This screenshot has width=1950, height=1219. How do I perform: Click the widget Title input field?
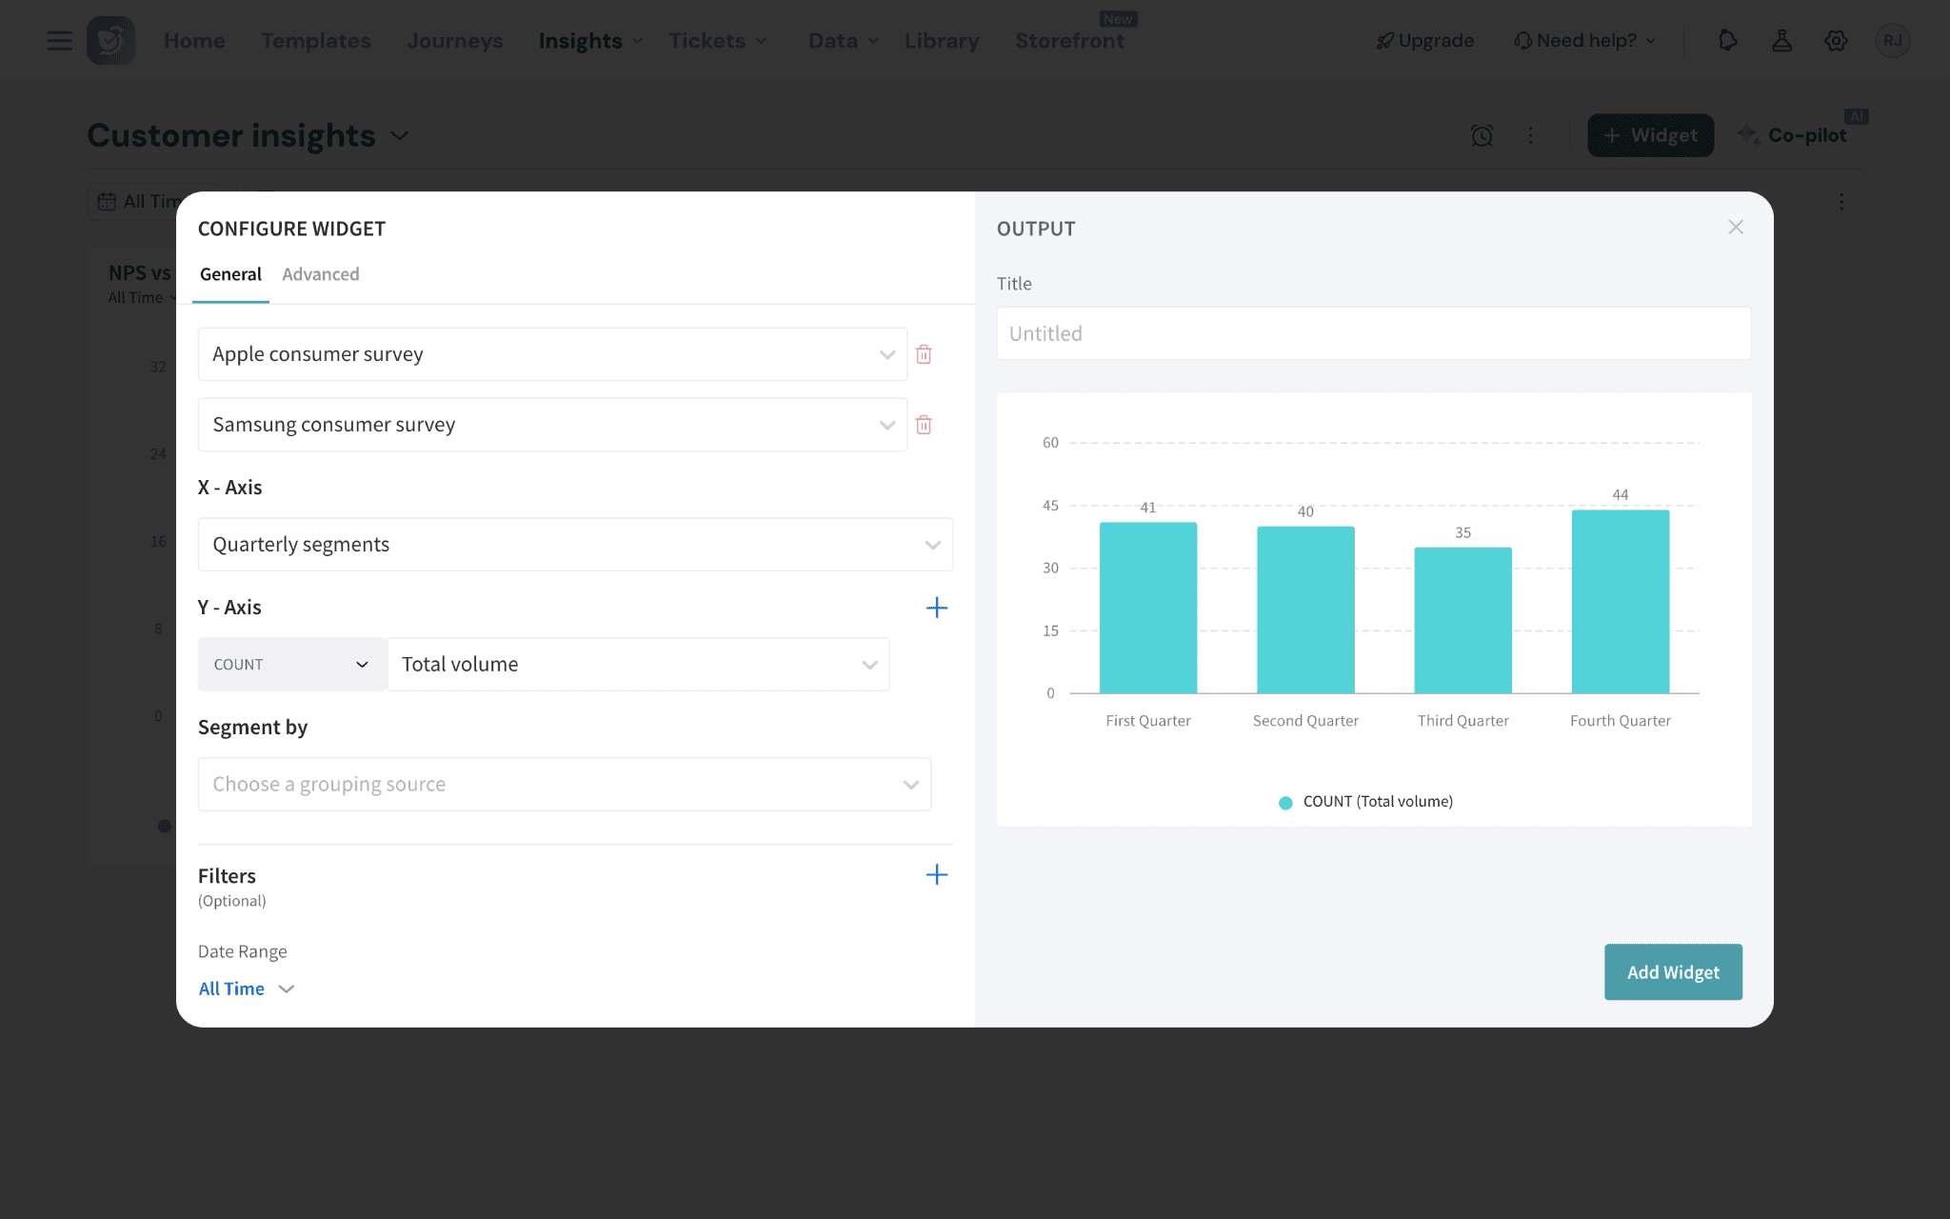[1373, 333]
